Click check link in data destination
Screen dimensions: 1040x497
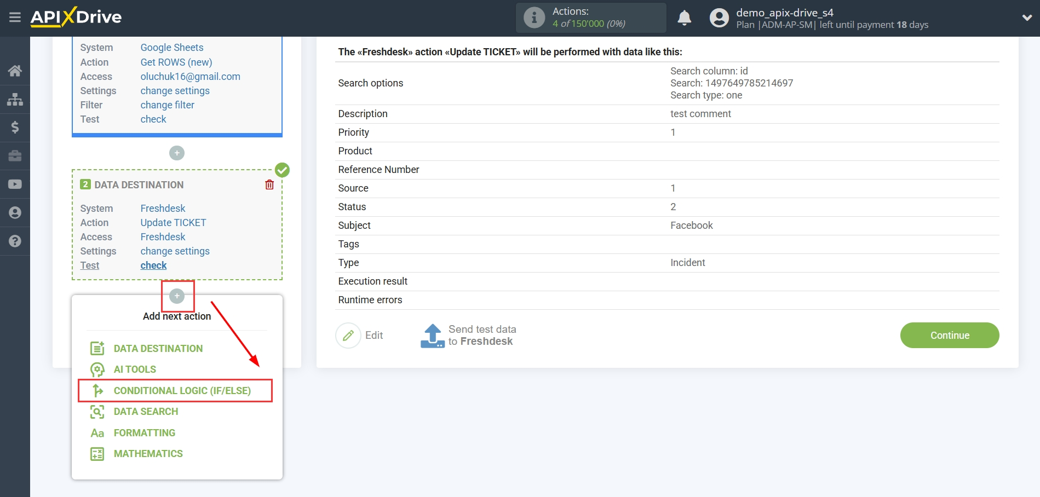point(153,265)
